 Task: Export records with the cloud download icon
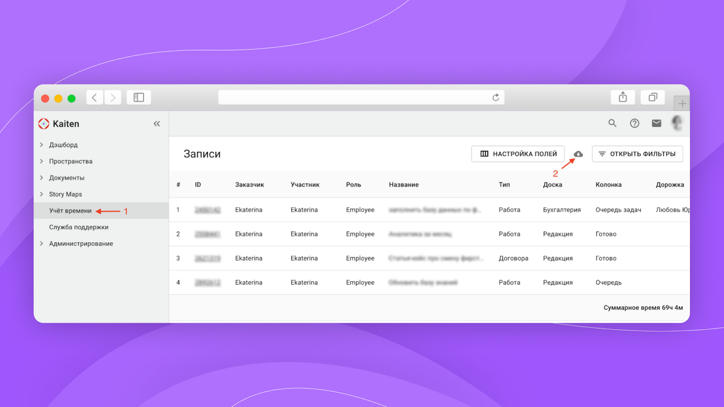[x=578, y=154]
